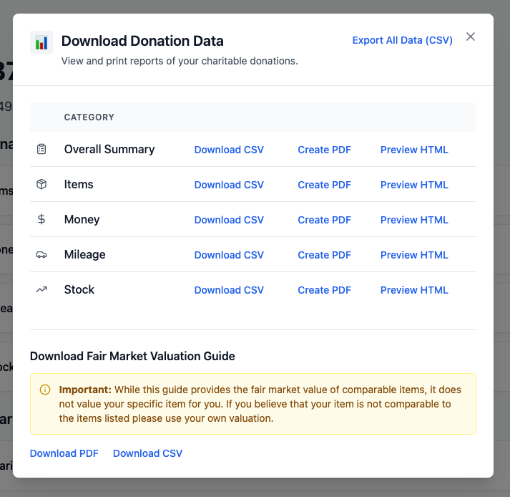
Task: Preview HTML for Overall Summary
Action: coord(414,150)
